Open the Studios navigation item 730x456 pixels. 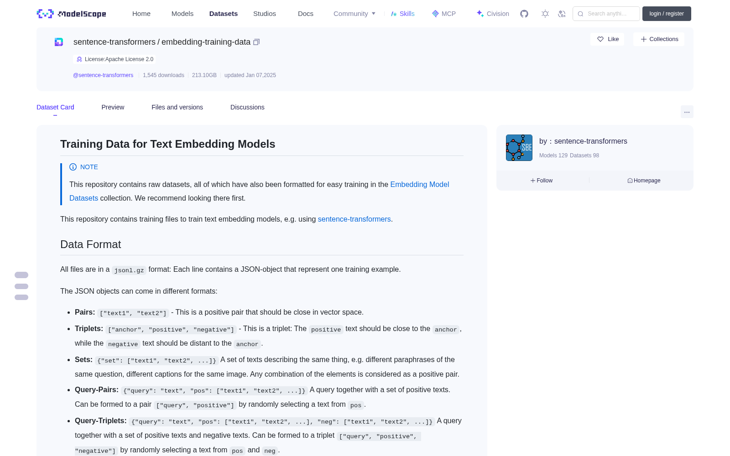265,14
